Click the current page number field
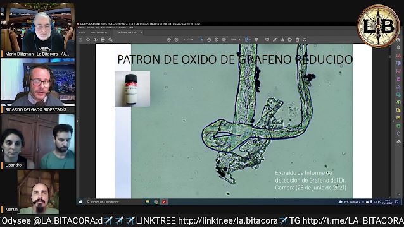Screen dimensions: 404x228 [185, 40]
